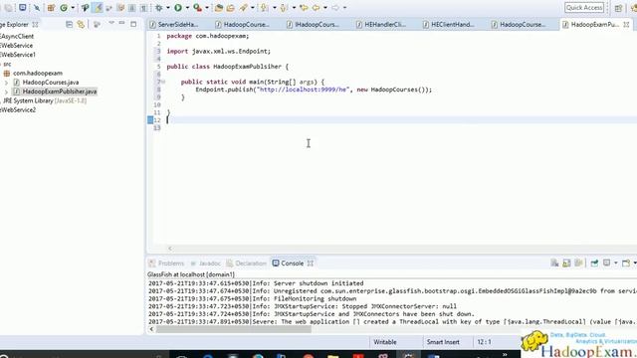The image size is (637, 358).
Task: Toggle Scroll Lock in Console toolbar
Action: point(566,263)
